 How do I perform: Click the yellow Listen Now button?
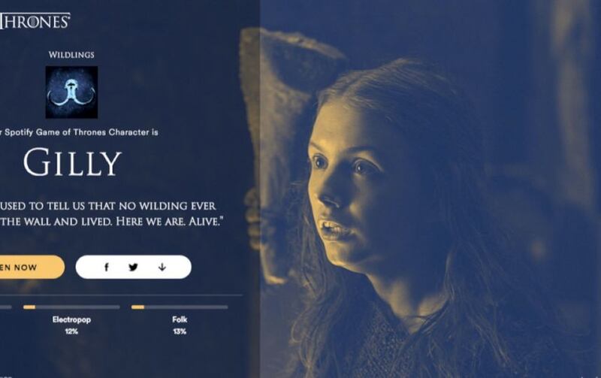[x=32, y=267]
